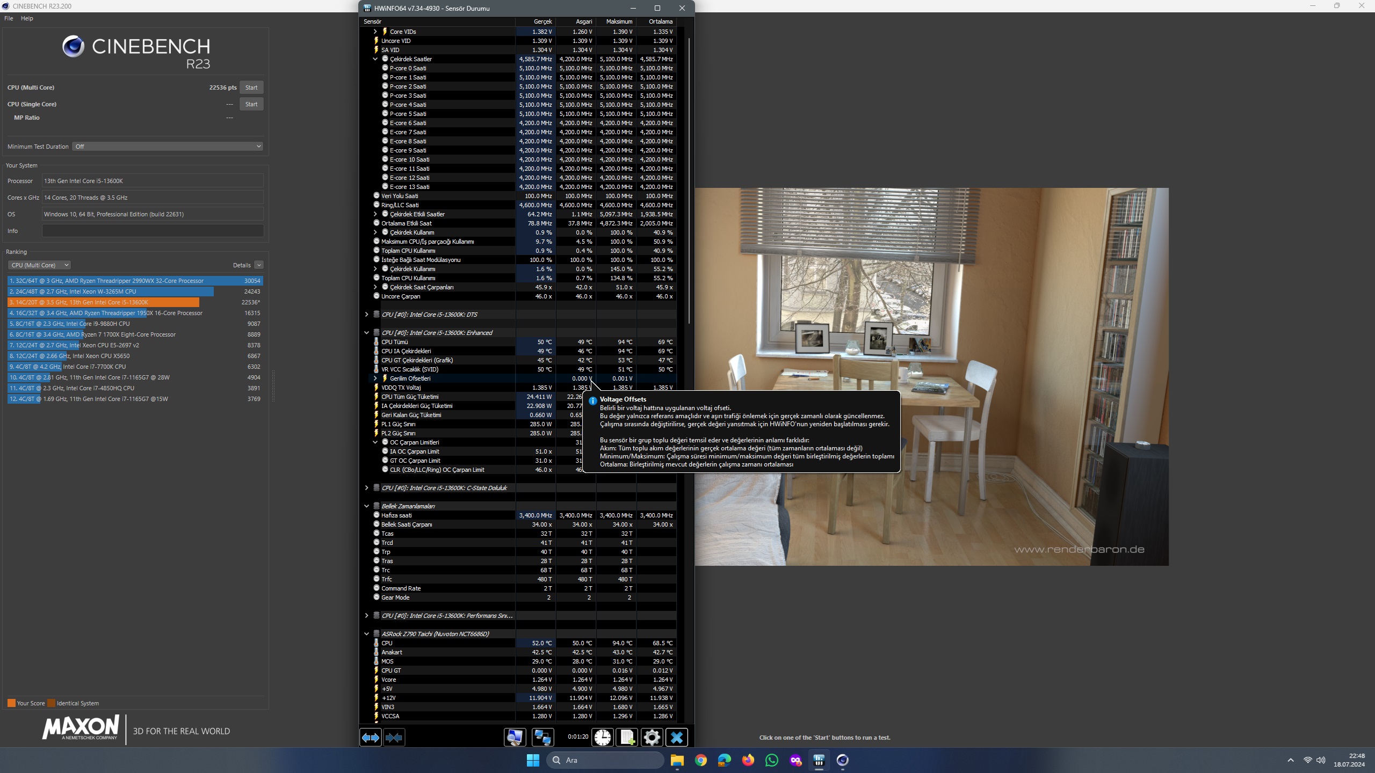Click the Maksimum column header
Image resolution: width=1375 pixels, height=773 pixels.
pyautogui.click(x=616, y=21)
